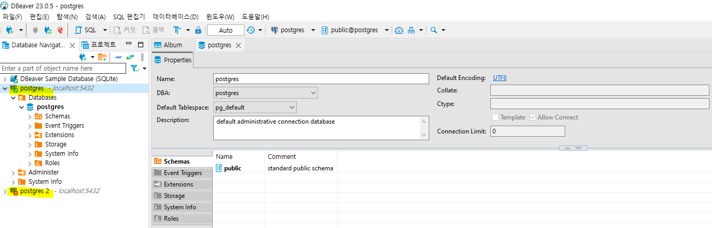This screenshot has height=228, width=712.
Task: Open 파일(F) menu
Action: click(x=12, y=17)
